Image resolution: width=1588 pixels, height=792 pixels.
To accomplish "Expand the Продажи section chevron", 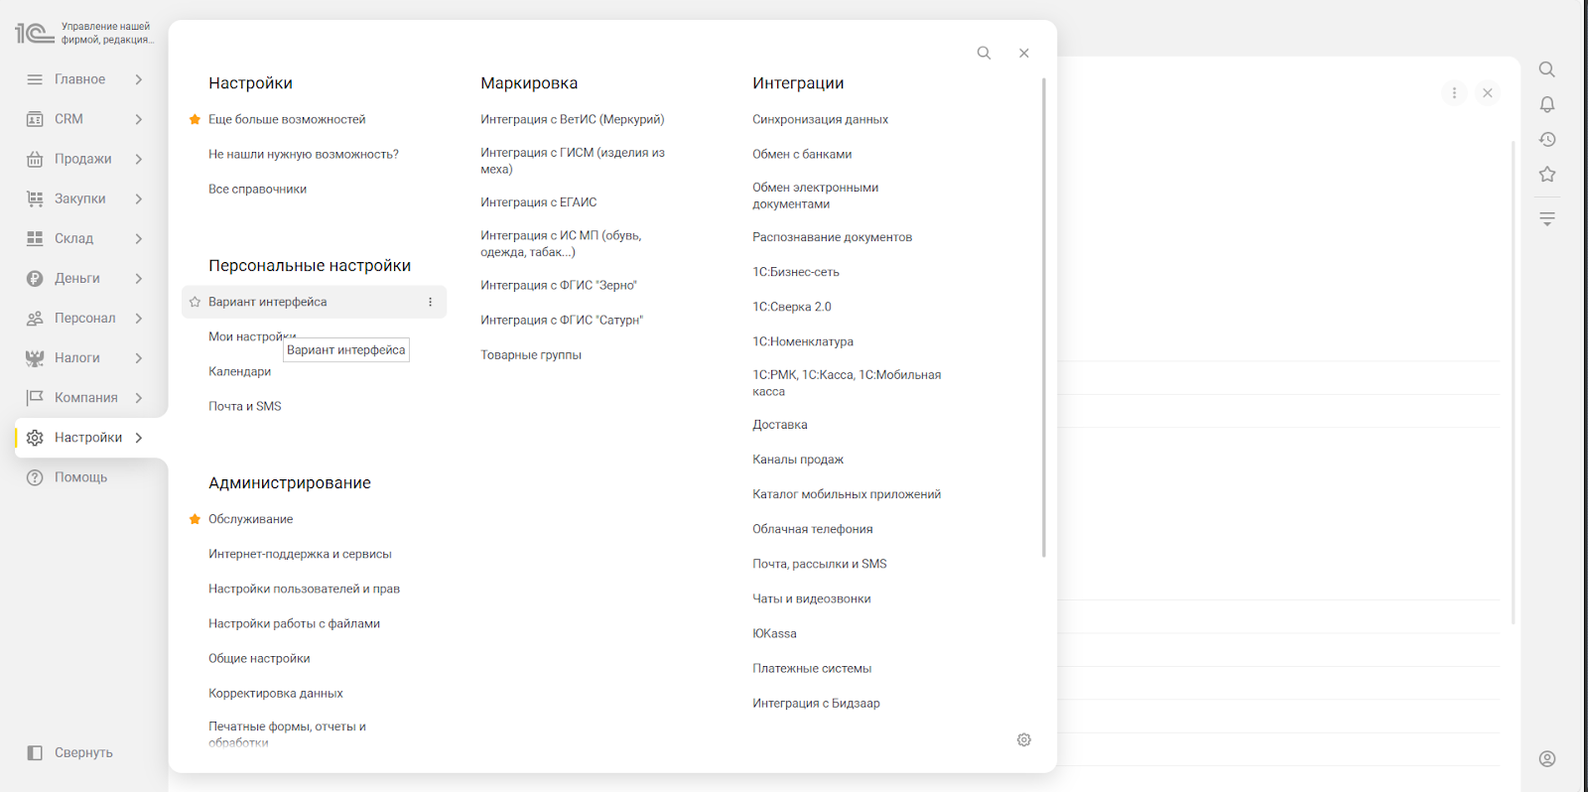I will (139, 159).
